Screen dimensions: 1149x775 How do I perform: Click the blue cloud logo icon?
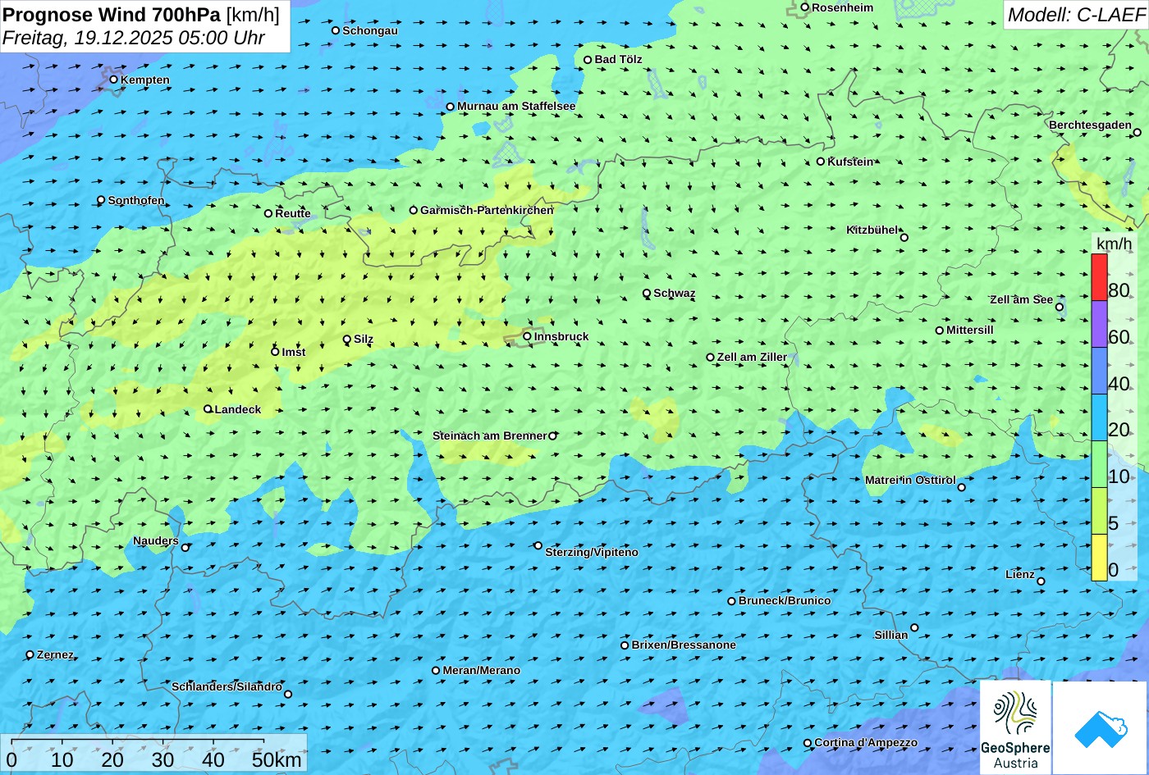1101,727
